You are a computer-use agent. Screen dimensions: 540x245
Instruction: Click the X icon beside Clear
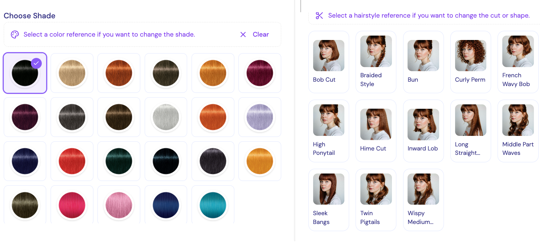243,35
